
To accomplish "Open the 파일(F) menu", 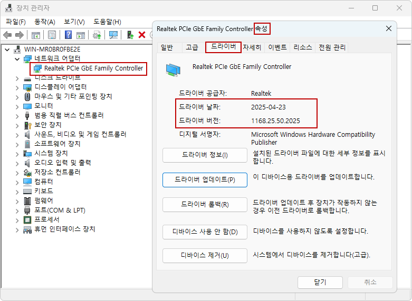I will tap(16, 22).
